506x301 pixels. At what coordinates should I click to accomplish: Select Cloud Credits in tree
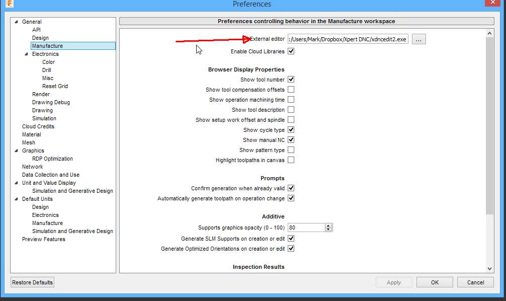click(38, 127)
